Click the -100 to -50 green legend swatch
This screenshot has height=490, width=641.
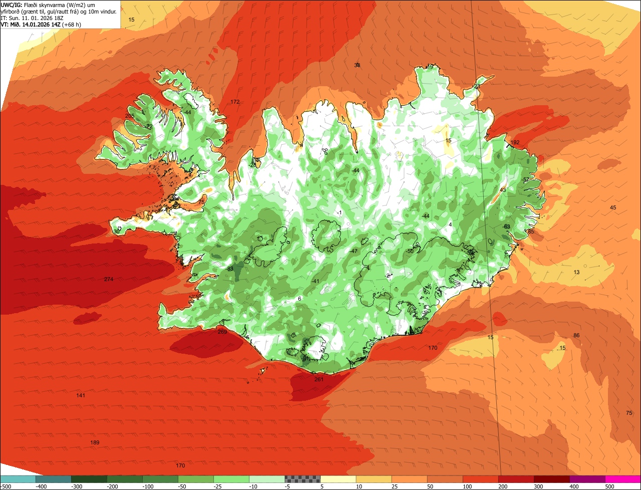[160, 479]
